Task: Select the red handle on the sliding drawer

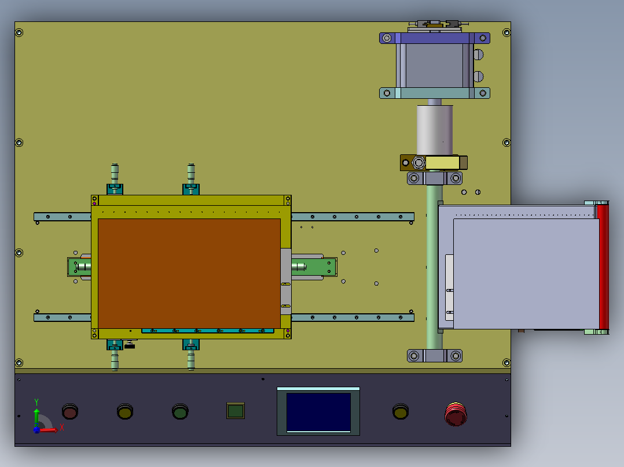Action: pyautogui.click(x=603, y=268)
